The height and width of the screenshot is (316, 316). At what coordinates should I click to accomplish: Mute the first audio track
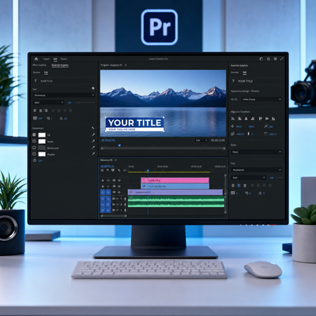tap(118, 198)
